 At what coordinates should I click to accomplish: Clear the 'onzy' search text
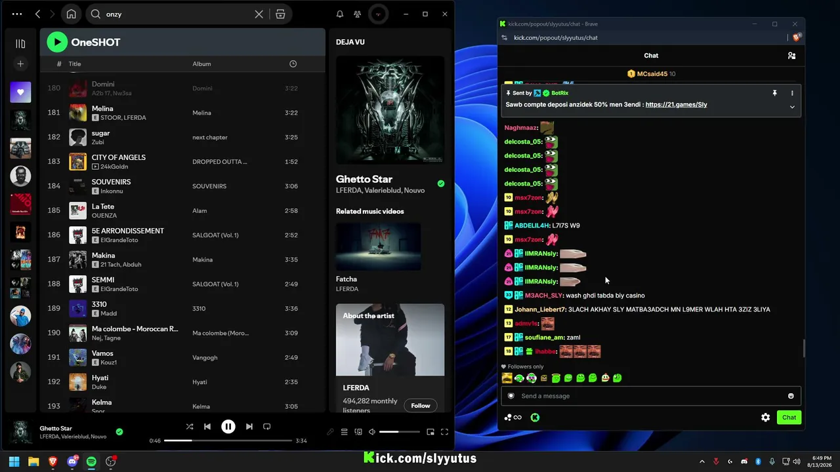[259, 14]
